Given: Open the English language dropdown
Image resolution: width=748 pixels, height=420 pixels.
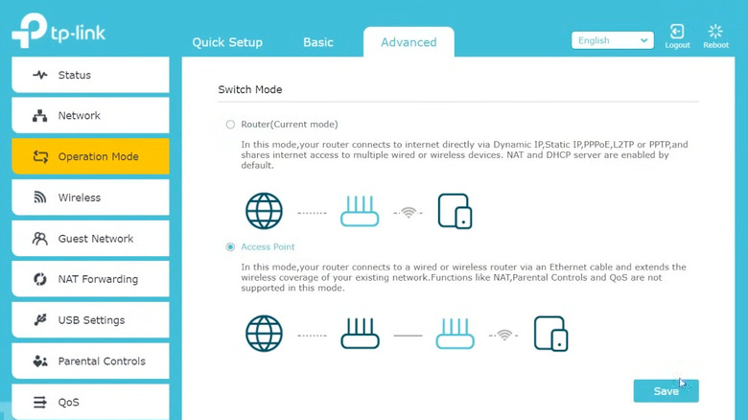Looking at the screenshot, I should pyautogui.click(x=612, y=41).
